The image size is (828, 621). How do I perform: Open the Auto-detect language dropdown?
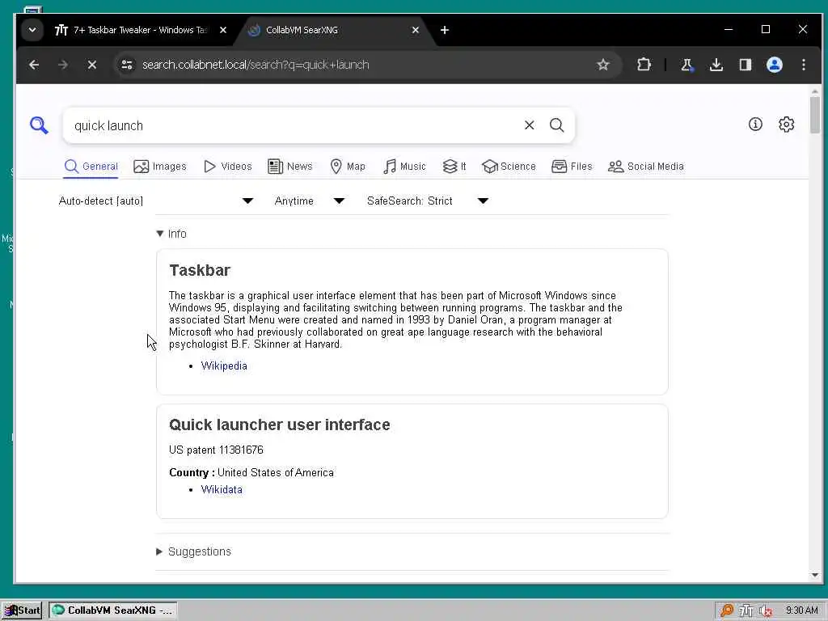(x=156, y=201)
